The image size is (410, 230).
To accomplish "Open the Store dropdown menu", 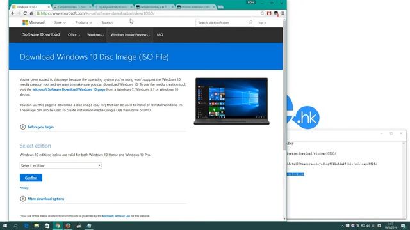I will click(60, 23).
